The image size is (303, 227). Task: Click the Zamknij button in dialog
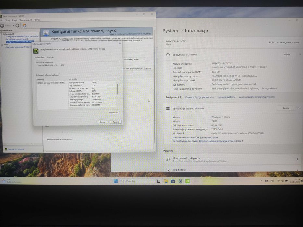(116, 122)
